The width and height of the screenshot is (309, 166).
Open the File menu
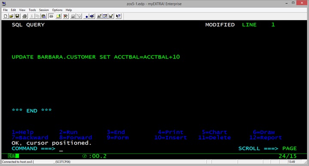pos(5,10)
